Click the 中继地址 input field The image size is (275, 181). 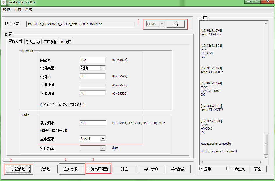(x=93, y=85)
